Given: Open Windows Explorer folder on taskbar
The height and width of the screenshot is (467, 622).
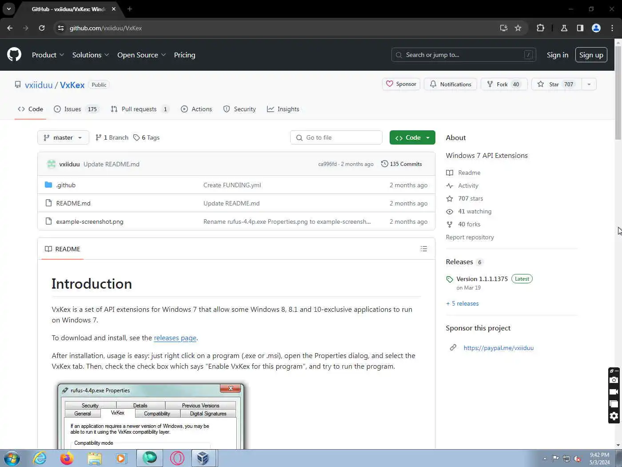Looking at the screenshot, I should pyautogui.click(x=95, y=458).
